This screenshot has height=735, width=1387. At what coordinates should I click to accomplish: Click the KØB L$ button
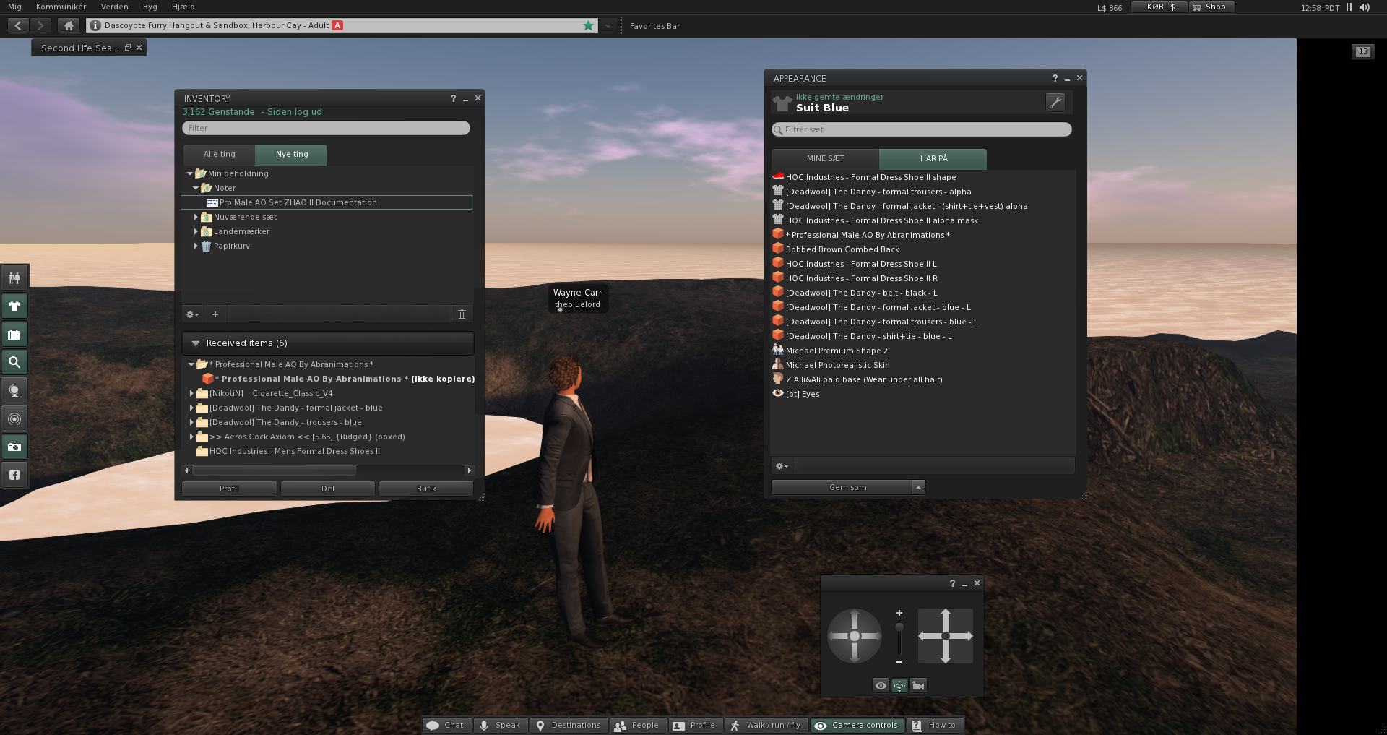click(x=1160, y=7)
